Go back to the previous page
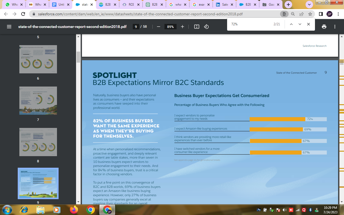The width and height of the screenshot is (344, 215). [x=6, y=14]
